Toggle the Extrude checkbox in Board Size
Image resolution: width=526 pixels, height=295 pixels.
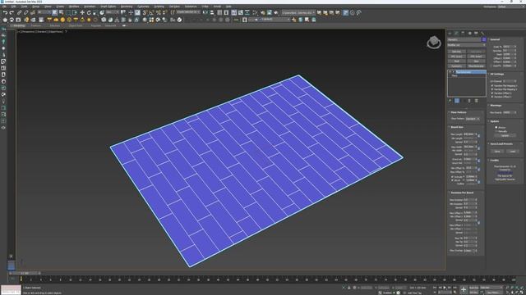(452, 177)
